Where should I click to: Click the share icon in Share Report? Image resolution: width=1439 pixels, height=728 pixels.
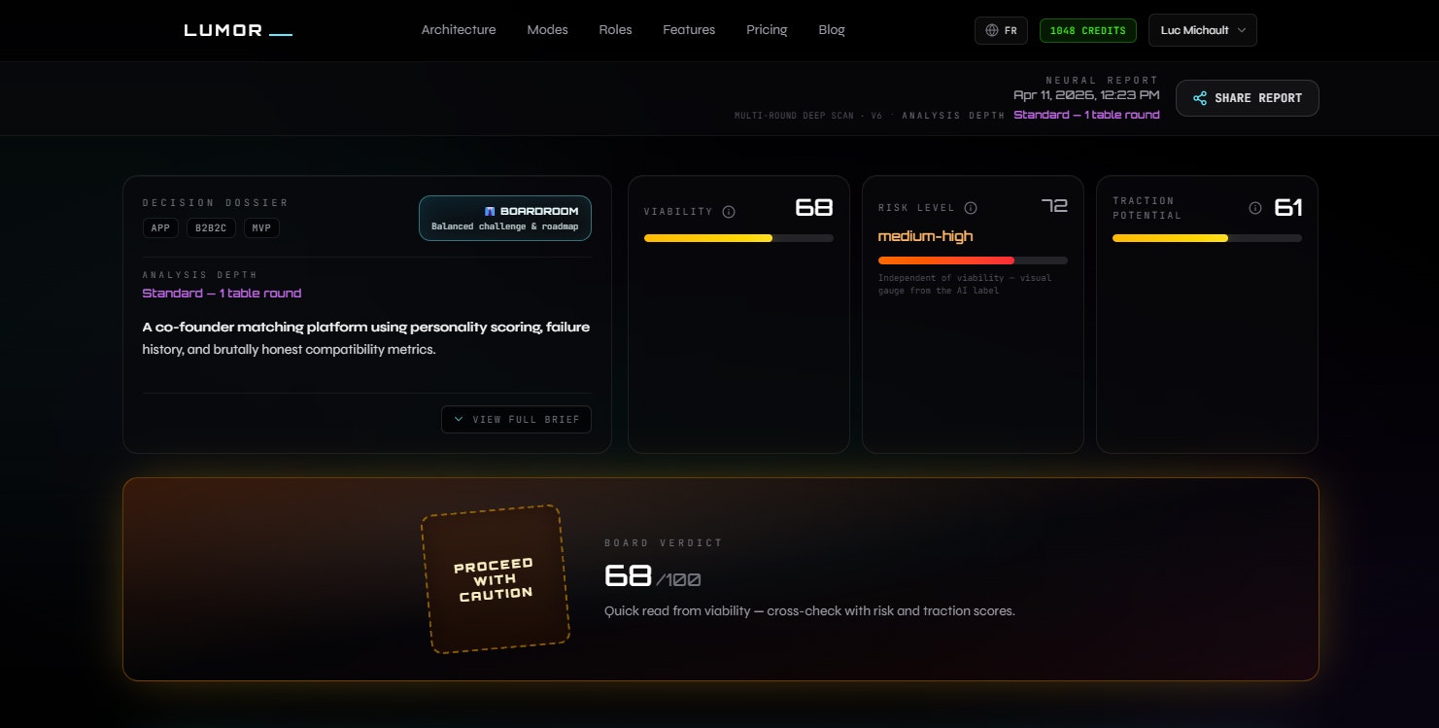pos(1200,98)
